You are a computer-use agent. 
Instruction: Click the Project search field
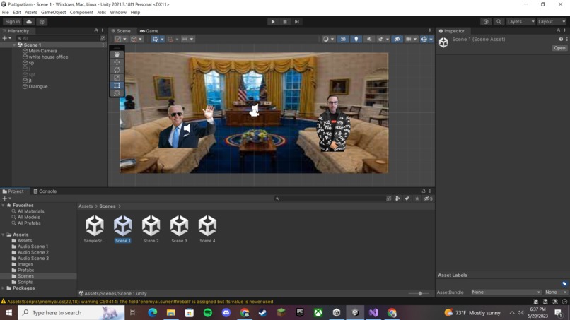[330, 198]
